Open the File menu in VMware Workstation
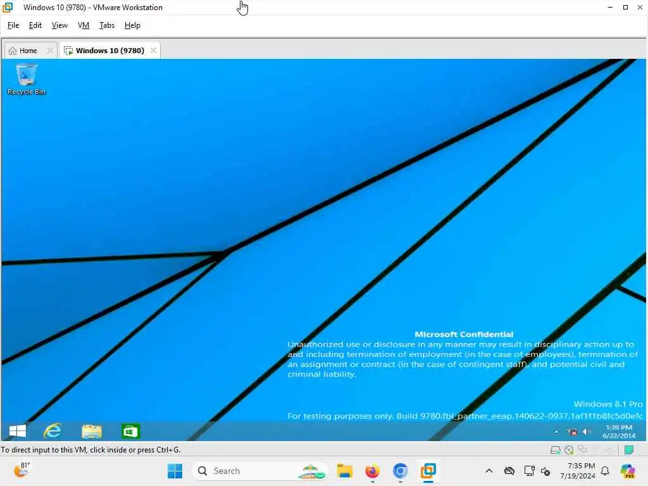The image size is (648, 486). (x=13, y=25)
